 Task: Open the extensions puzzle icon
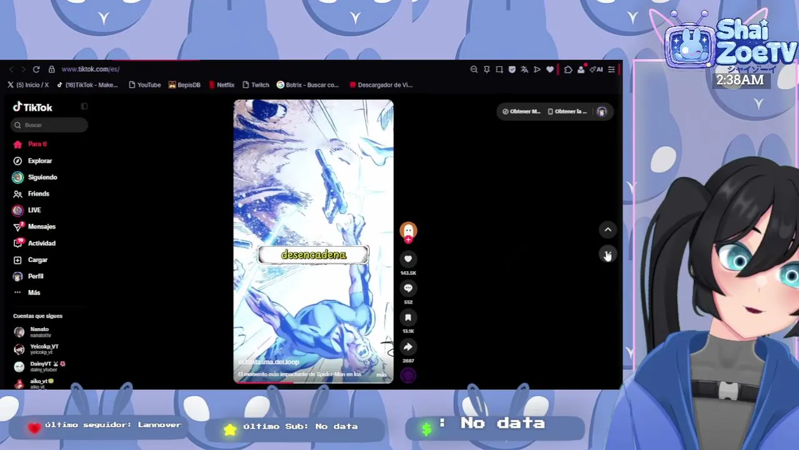click(x=568, y=69)
